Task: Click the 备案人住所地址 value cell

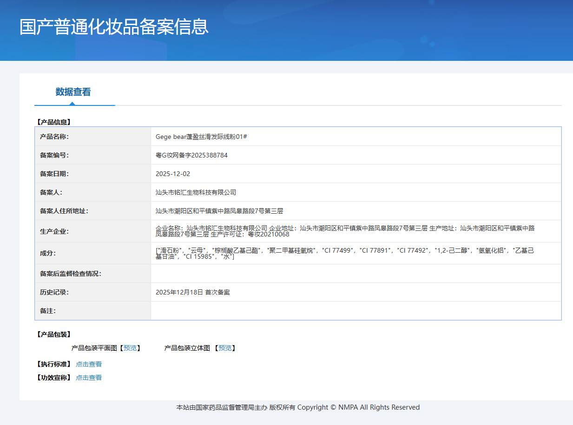Action: 356,211
